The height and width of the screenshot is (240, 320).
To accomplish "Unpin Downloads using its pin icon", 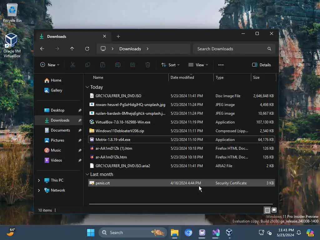I will click(x=80, y=120).
